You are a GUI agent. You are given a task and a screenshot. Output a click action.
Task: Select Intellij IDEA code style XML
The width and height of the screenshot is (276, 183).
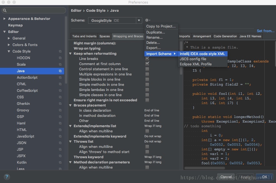point(203,54)
